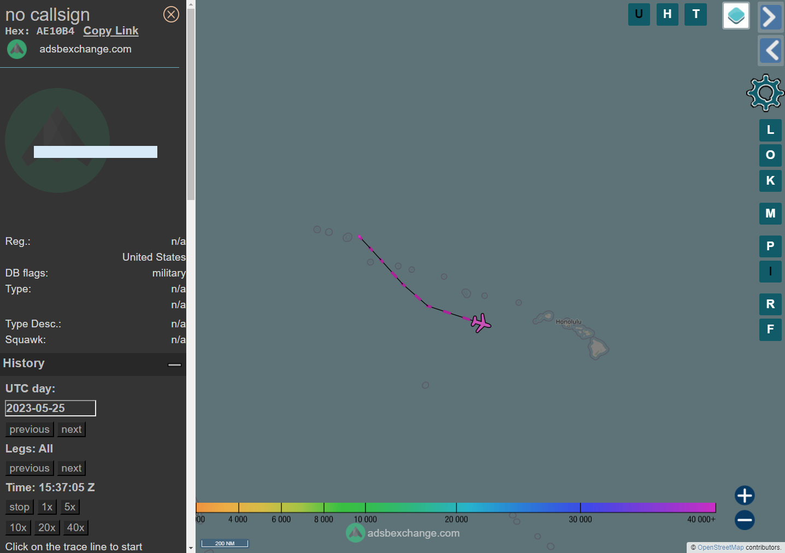Image resolution: width=785 pixels, height=553 pixels.
Task: Toggle the L map button
Action: point(770,130)
